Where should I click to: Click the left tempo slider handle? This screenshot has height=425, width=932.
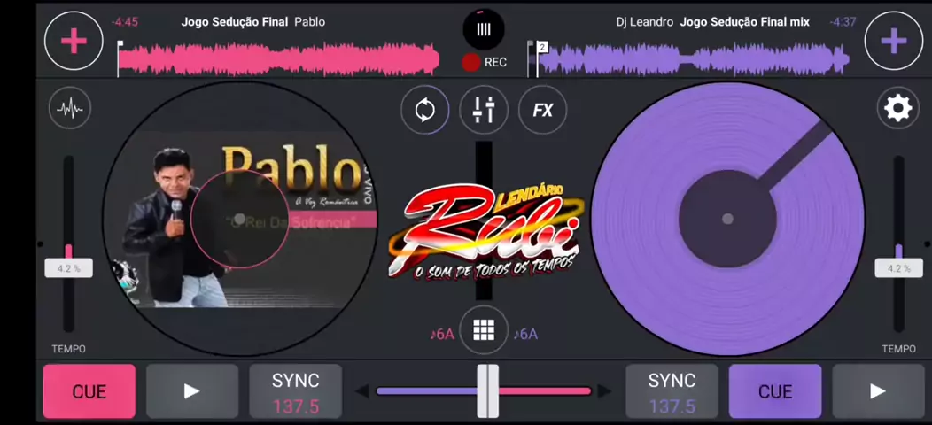69,267
